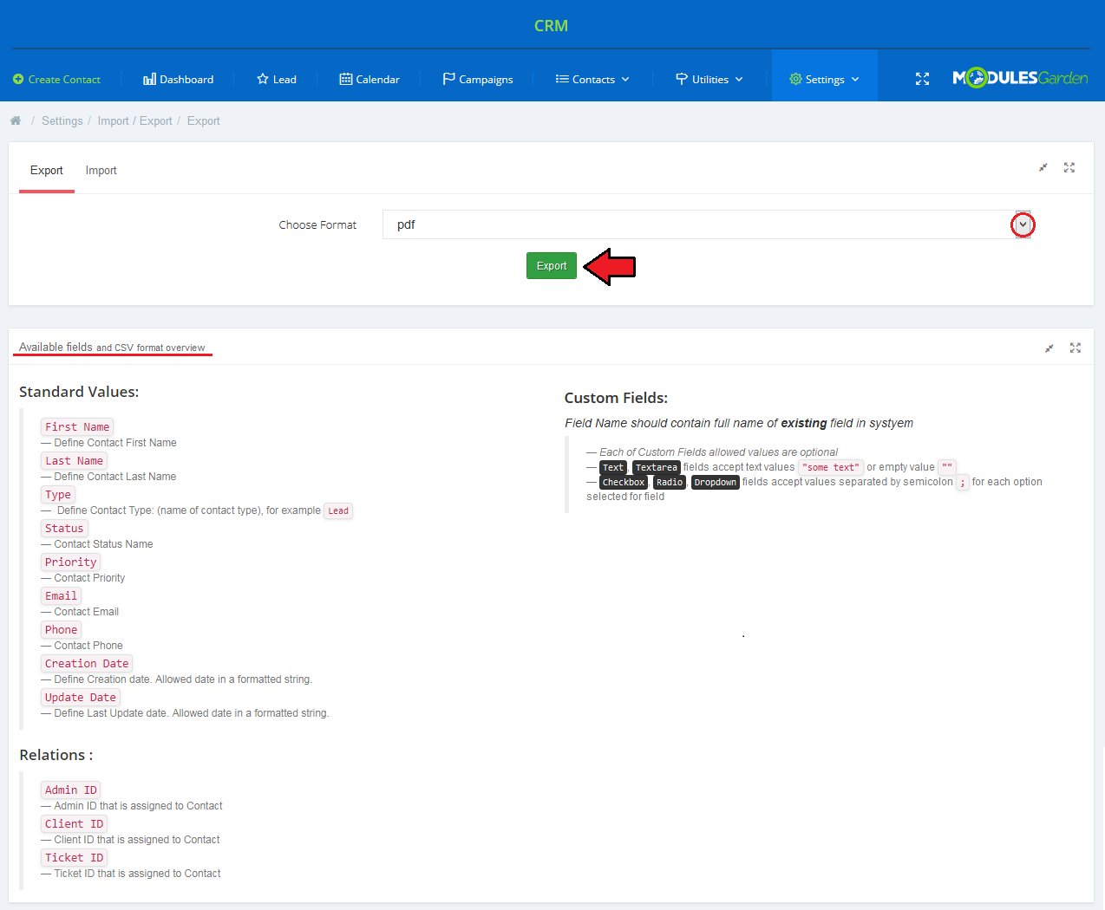Click the Ticket ID relation tag
Screen dimensions: 1105x910
(74, 858)
